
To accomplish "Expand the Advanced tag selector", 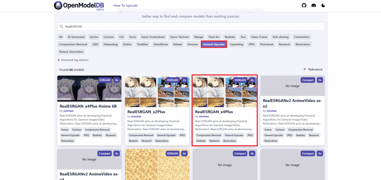I will click(73, 60).
